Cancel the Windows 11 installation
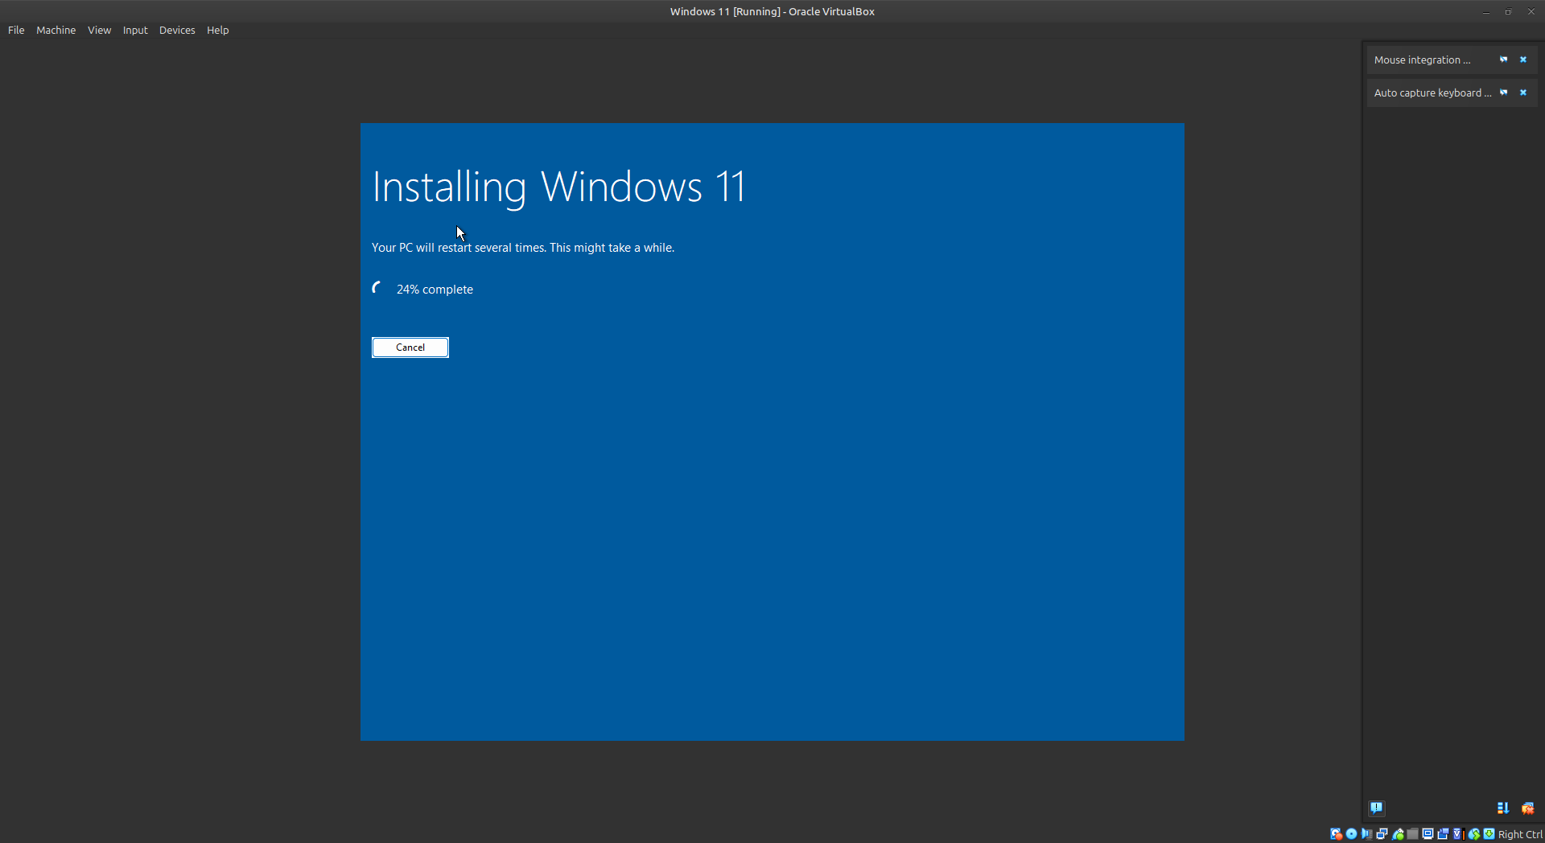Screen dimensions: 1545x843 pos(410,347)
